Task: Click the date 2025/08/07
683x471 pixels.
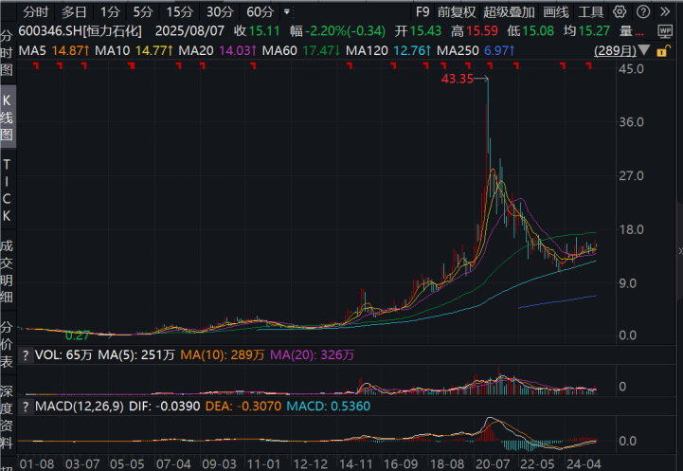Action: (189, 31)
